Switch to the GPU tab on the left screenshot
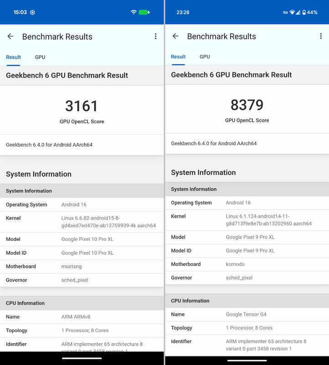The width and height of the screenshot is (329, 365). [40, 57]
